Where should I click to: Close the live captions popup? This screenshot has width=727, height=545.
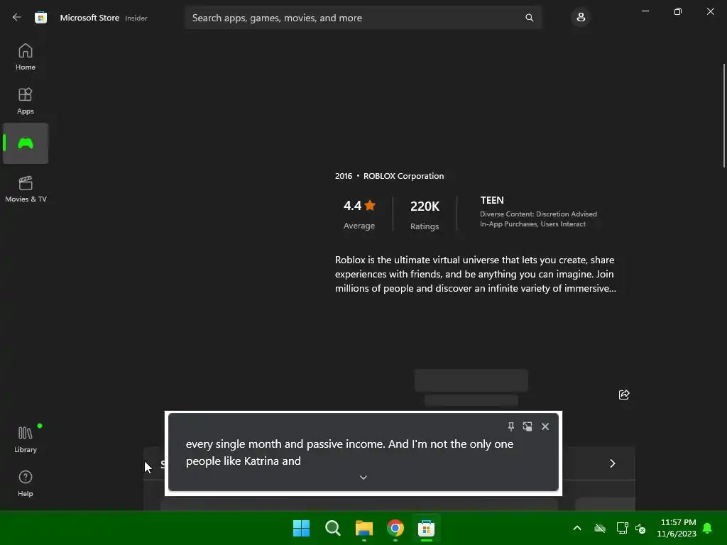545,426
